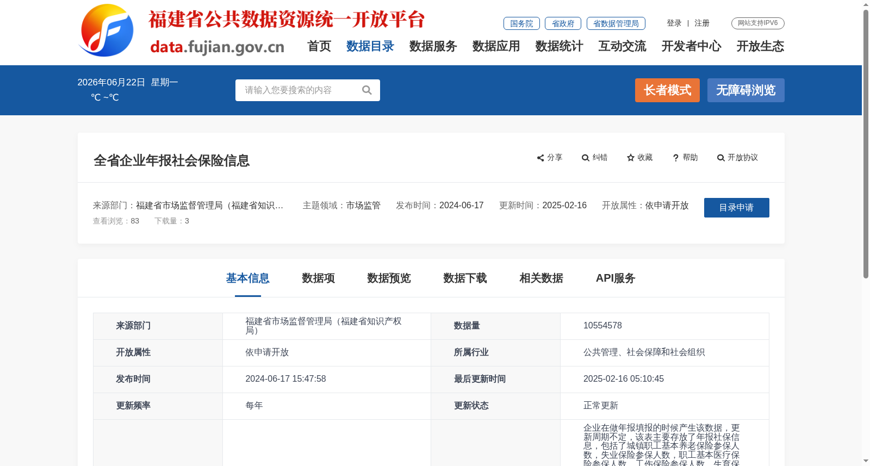Click the 省政府 link button
The height and width of the screenshot is (466, 870).
(563, 23)
